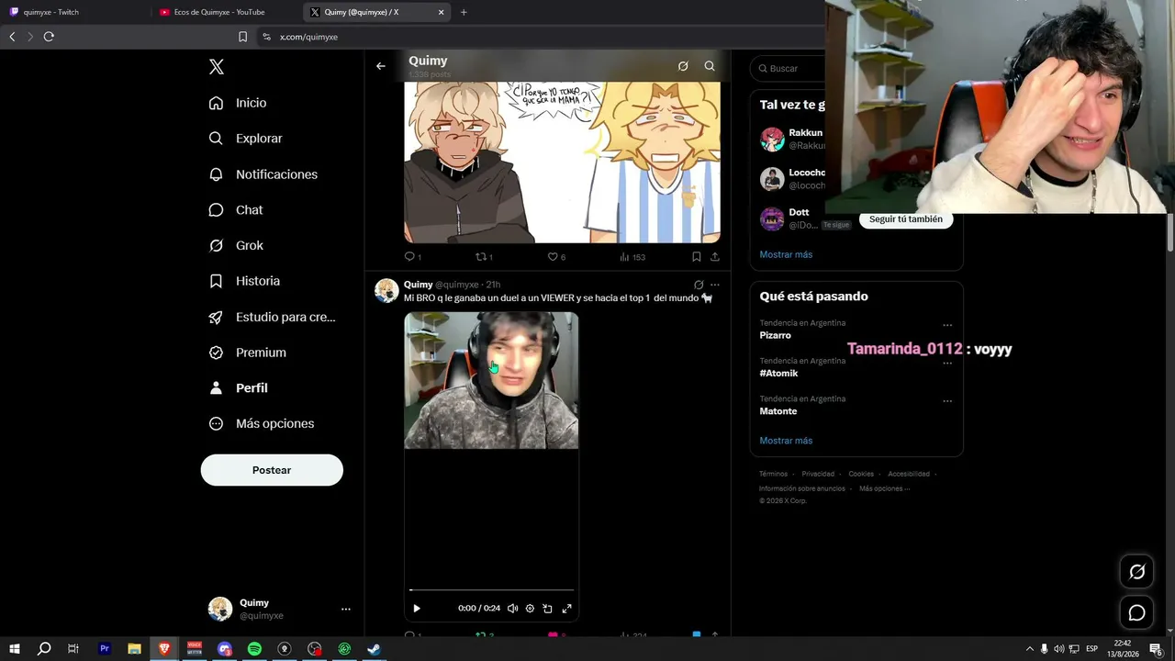Open the comic illustration image in the post
This screenshot has width=1175, height=661.
(562, 162)
